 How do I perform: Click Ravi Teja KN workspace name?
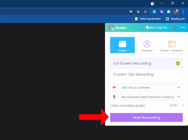pos(157,27)
